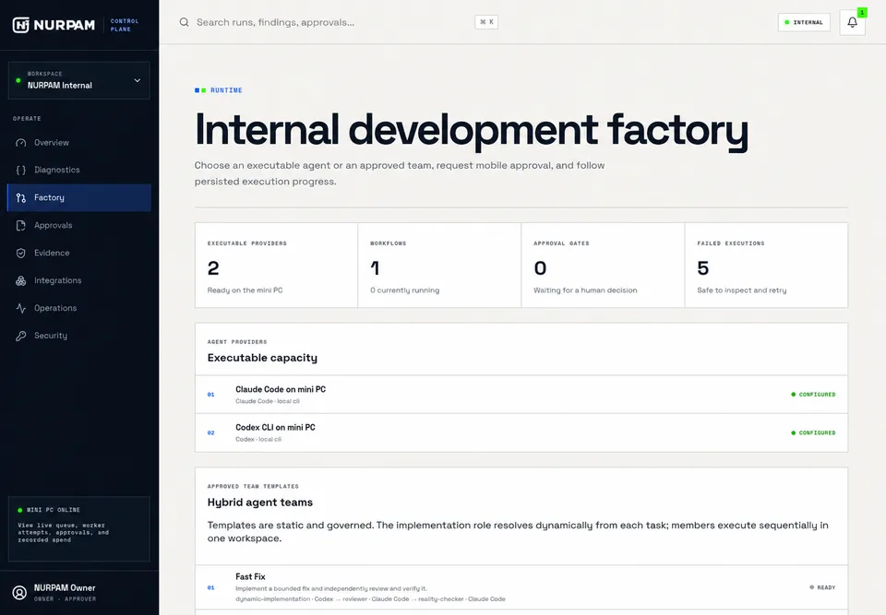
Task: Click the INTERNAL environment badge button
Action: pyautogui.click(x=804, y=22)
